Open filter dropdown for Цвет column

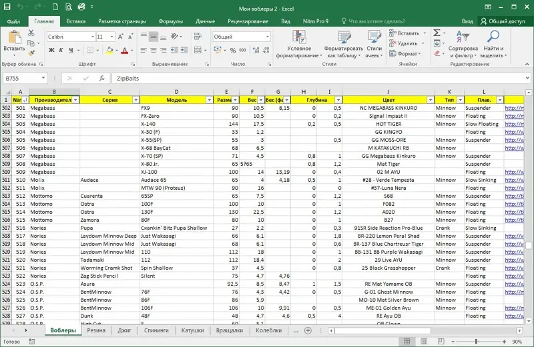pos(431,100)
